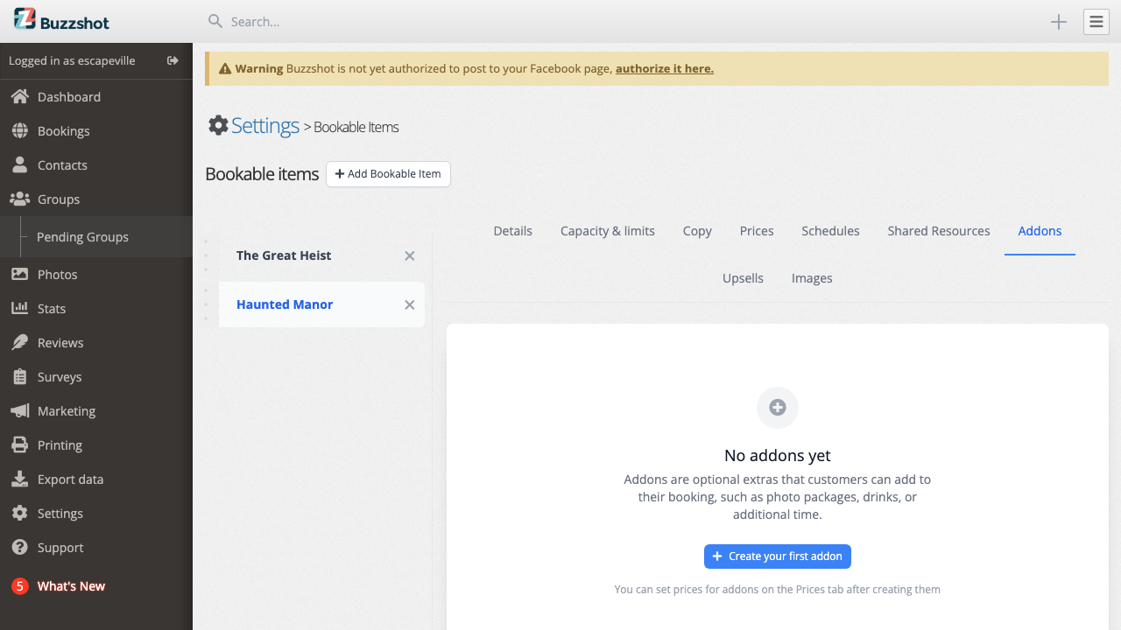The image size is (1121, 630).
Task: Click the logout icon beside escapeville
Action: point(173,60)
